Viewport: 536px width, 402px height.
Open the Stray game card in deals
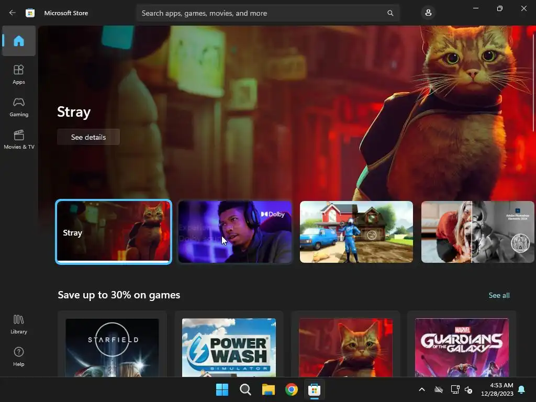pos(345,344)
